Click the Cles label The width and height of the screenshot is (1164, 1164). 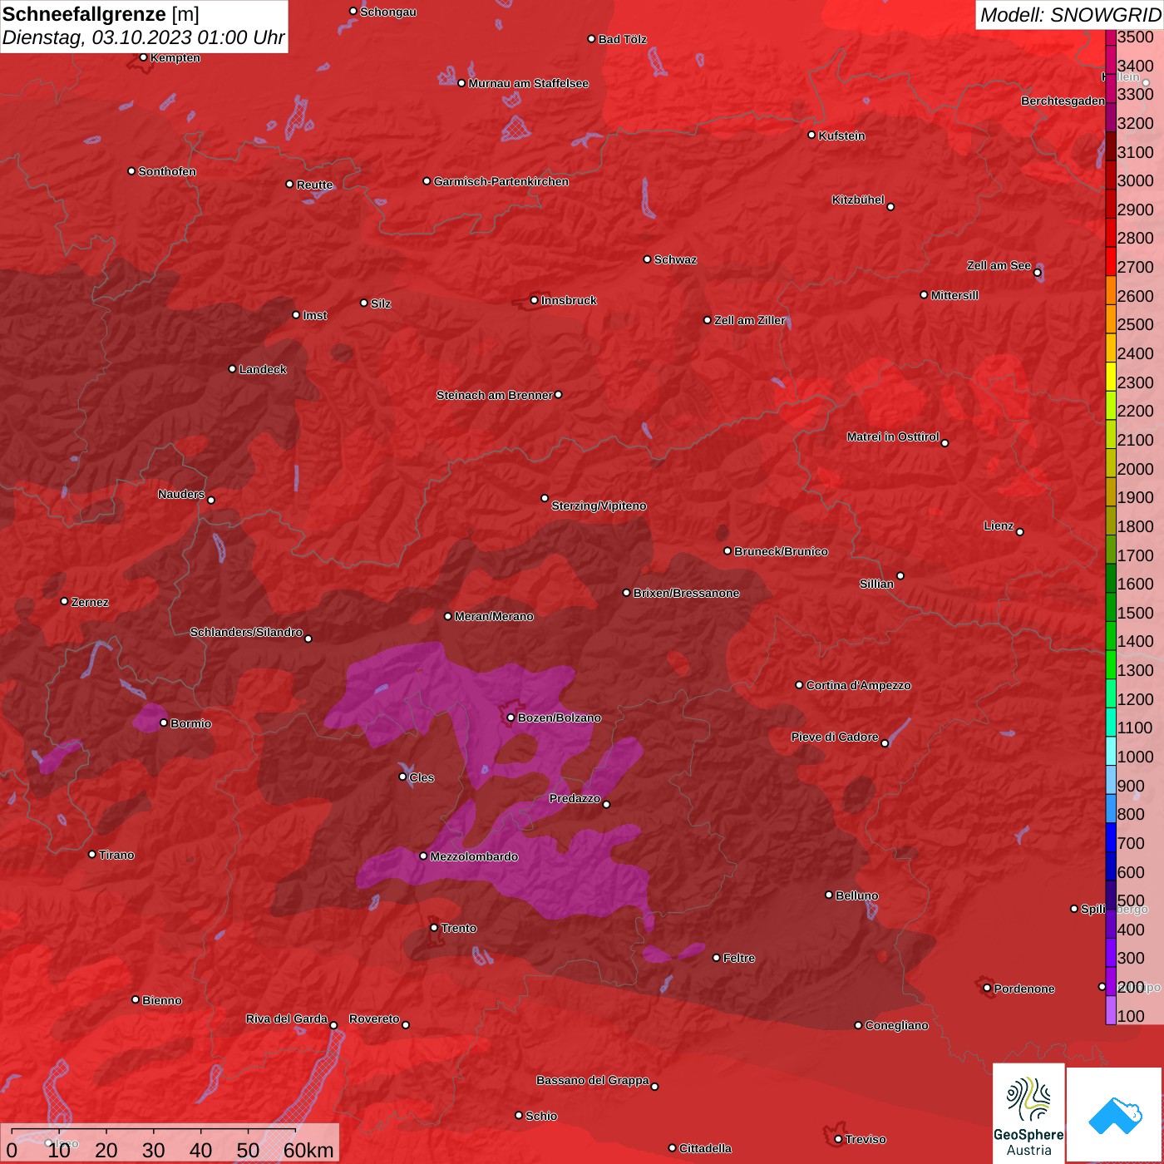click(422, 777)
